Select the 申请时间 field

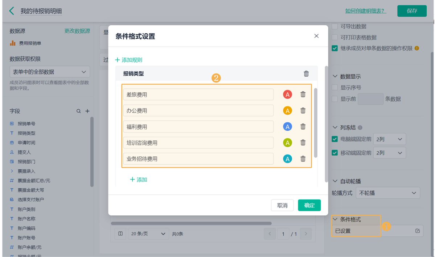(26, 143)
